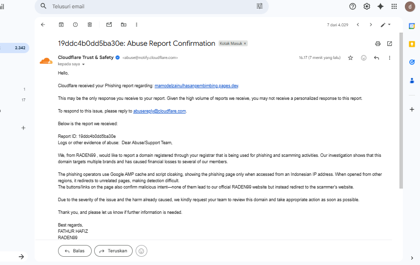
Task: Open the Google account avatar
Action: [x=410, y=7]
